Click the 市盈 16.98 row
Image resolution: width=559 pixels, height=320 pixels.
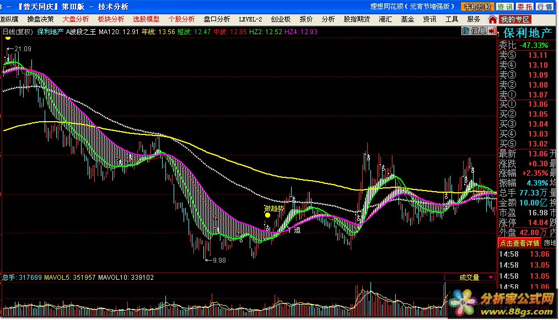(523, 213)
